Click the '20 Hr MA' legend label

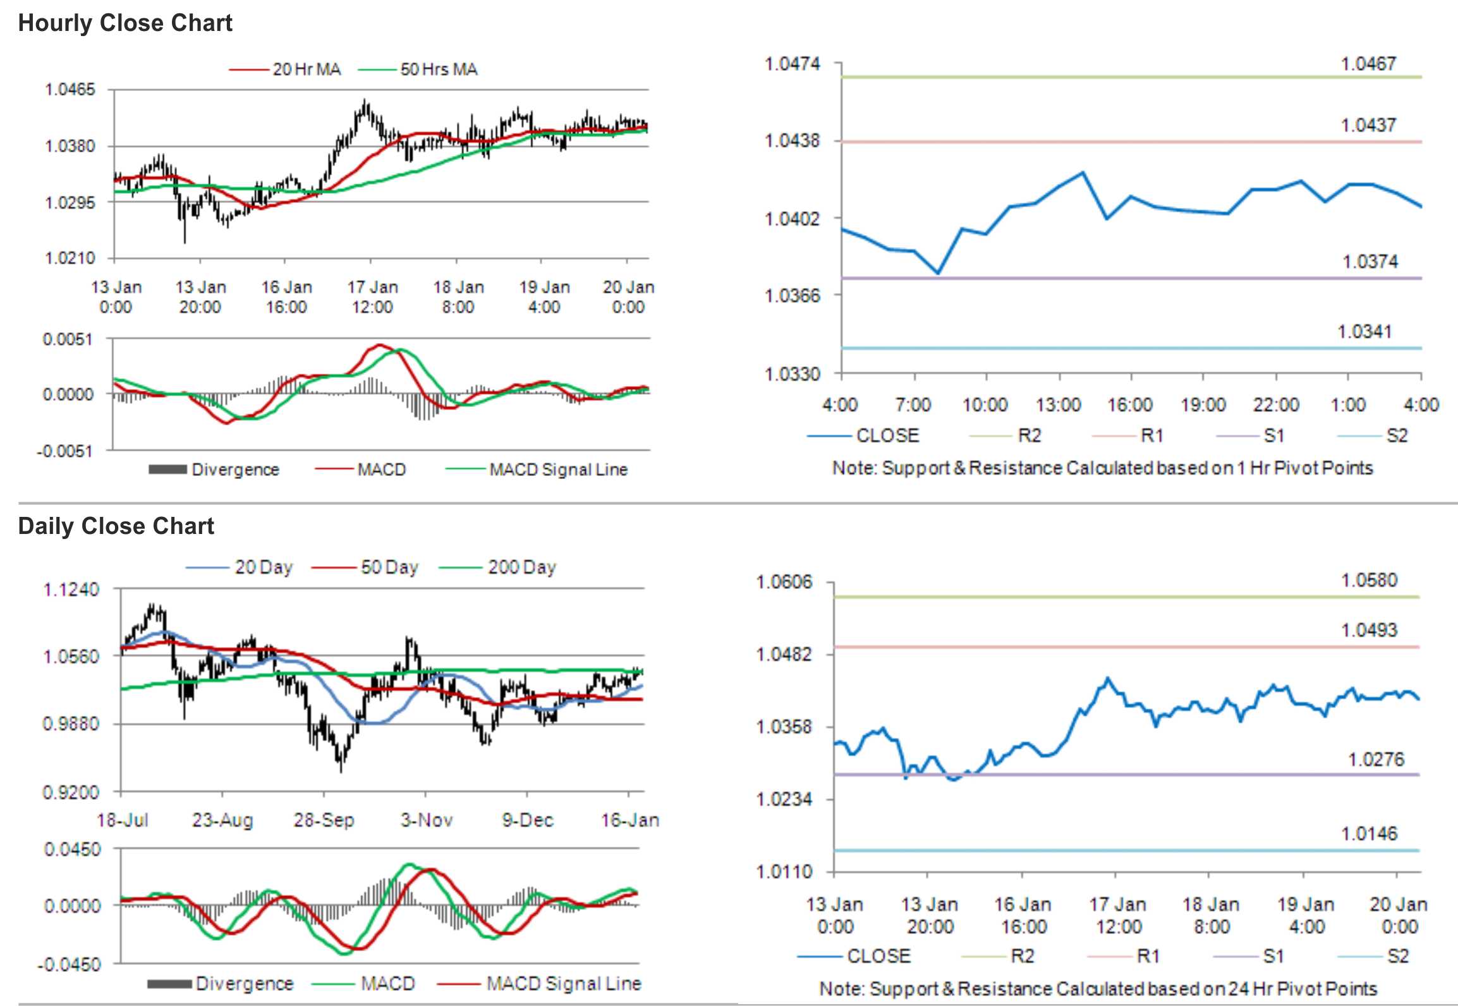307,70
